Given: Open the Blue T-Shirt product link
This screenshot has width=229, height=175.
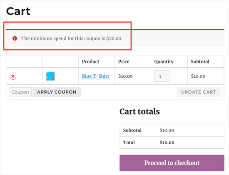Looking at the screenshot, I should pos(95,76).
